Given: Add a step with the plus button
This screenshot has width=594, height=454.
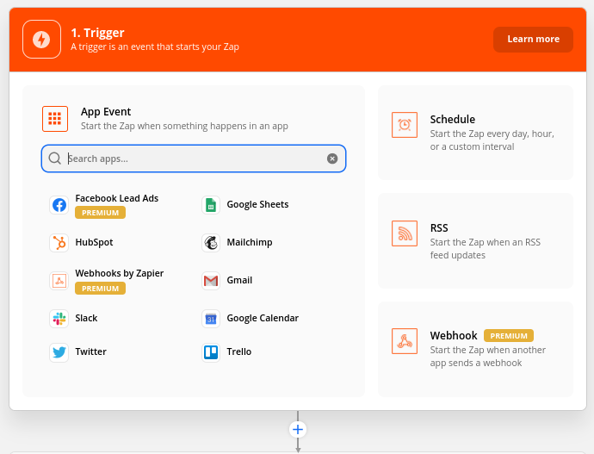Looking at the screenshot, I should click(x=298, y=429).
